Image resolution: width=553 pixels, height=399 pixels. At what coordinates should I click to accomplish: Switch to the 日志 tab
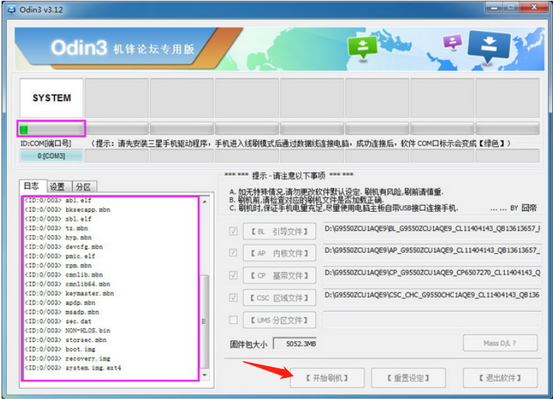(x=33, y=186)
